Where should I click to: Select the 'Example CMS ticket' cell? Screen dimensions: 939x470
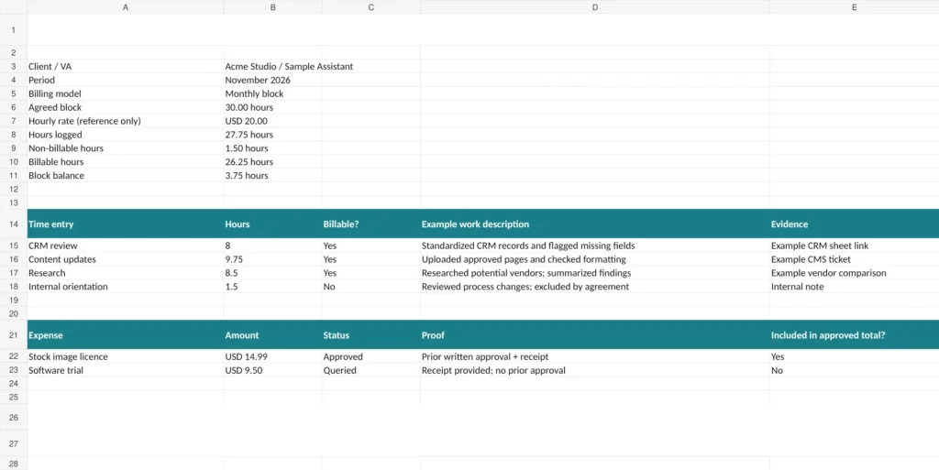pyautogui.click(x=854, y=259)
